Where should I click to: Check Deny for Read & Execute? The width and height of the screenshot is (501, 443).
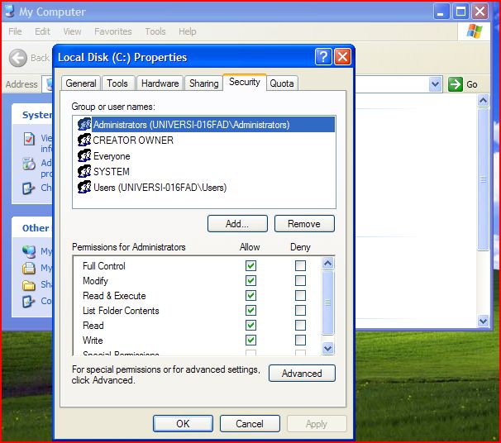(x=300, y=295)
